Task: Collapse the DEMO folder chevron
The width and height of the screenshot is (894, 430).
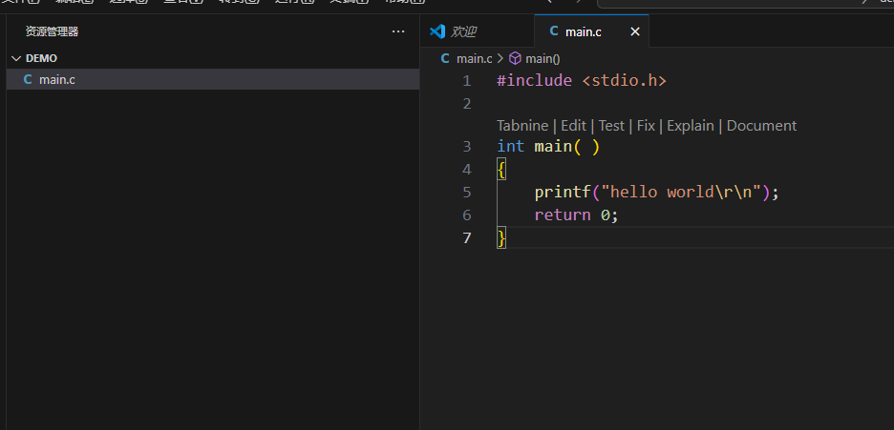Action: 15,58
